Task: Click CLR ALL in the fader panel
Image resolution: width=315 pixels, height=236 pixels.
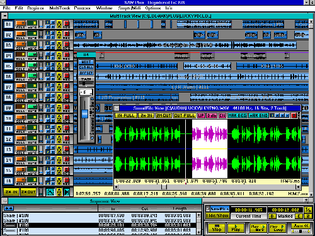Action: (86, 67)
